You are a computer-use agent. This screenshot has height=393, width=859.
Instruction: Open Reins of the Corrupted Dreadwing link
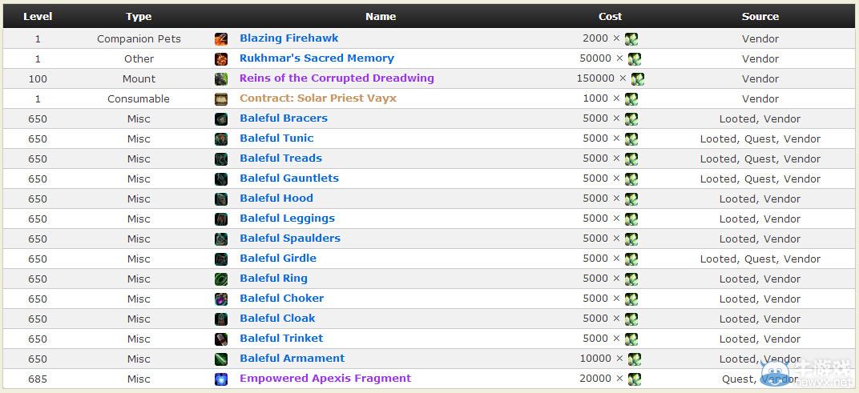(x=337, y=78)
